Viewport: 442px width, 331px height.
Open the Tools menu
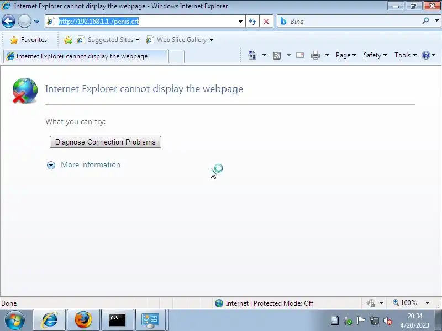click(x=406, y=55)
